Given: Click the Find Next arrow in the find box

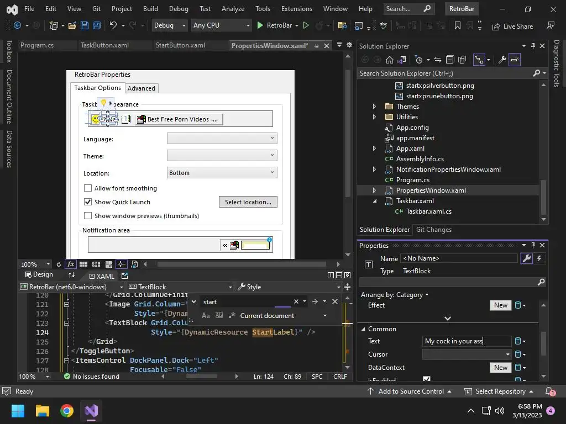Looking at the screenshot, I should click(x=315, y=301).
